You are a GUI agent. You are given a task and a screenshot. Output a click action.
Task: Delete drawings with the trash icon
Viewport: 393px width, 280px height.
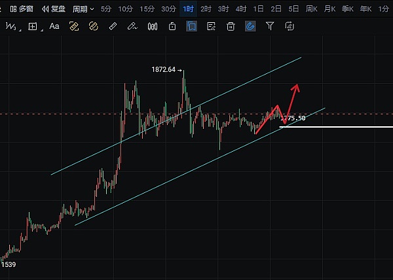point(231,26)
